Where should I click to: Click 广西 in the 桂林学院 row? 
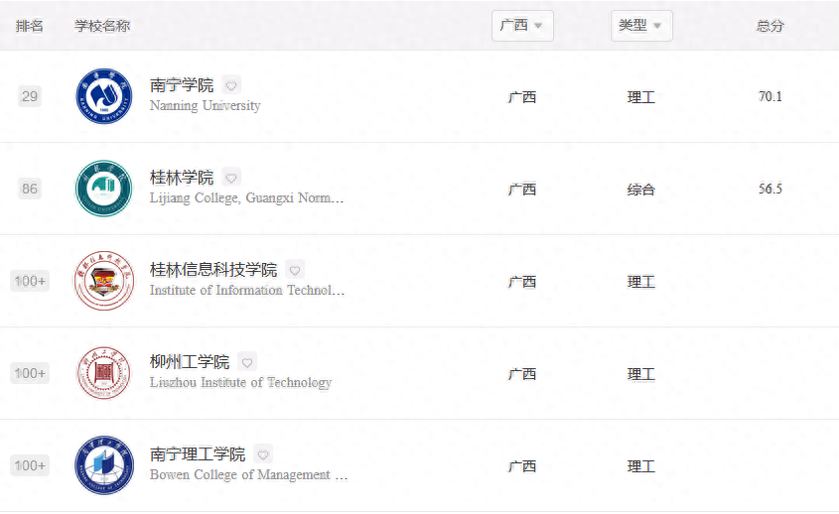click(522, 190)
